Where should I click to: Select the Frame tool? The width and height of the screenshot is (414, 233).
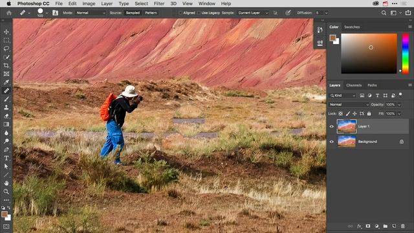point(6,74)
